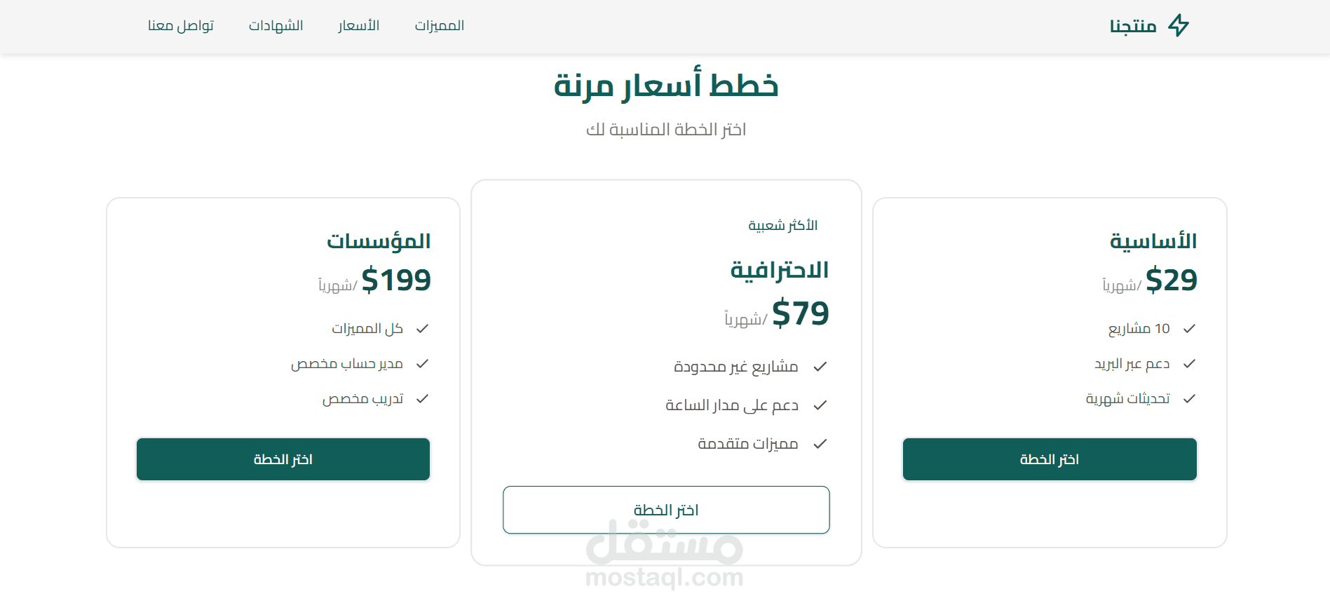Viewport: 1330px width, 603px height.
Task: Go to the 'الشهادات' navigation link
Action: [x=276, y=25]
